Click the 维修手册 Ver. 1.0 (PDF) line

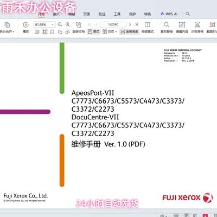108,144
